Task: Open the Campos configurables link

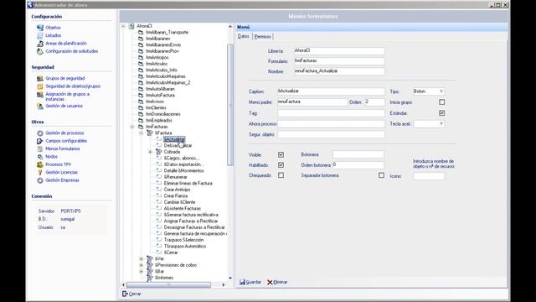Action: point(66,141)
